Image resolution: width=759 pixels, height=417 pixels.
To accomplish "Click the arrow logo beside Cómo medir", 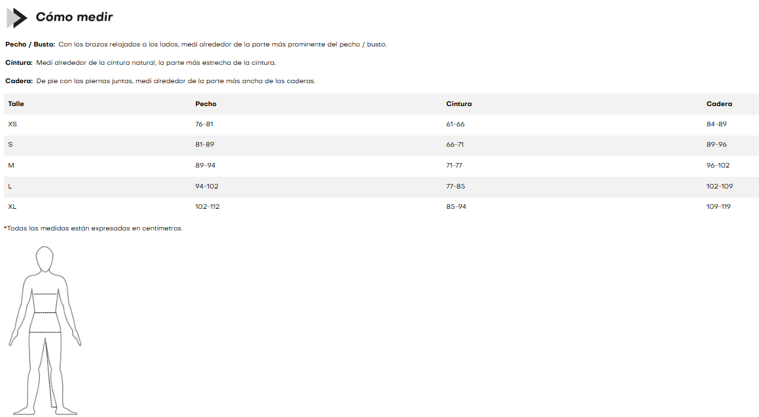I will pos(16,18).
